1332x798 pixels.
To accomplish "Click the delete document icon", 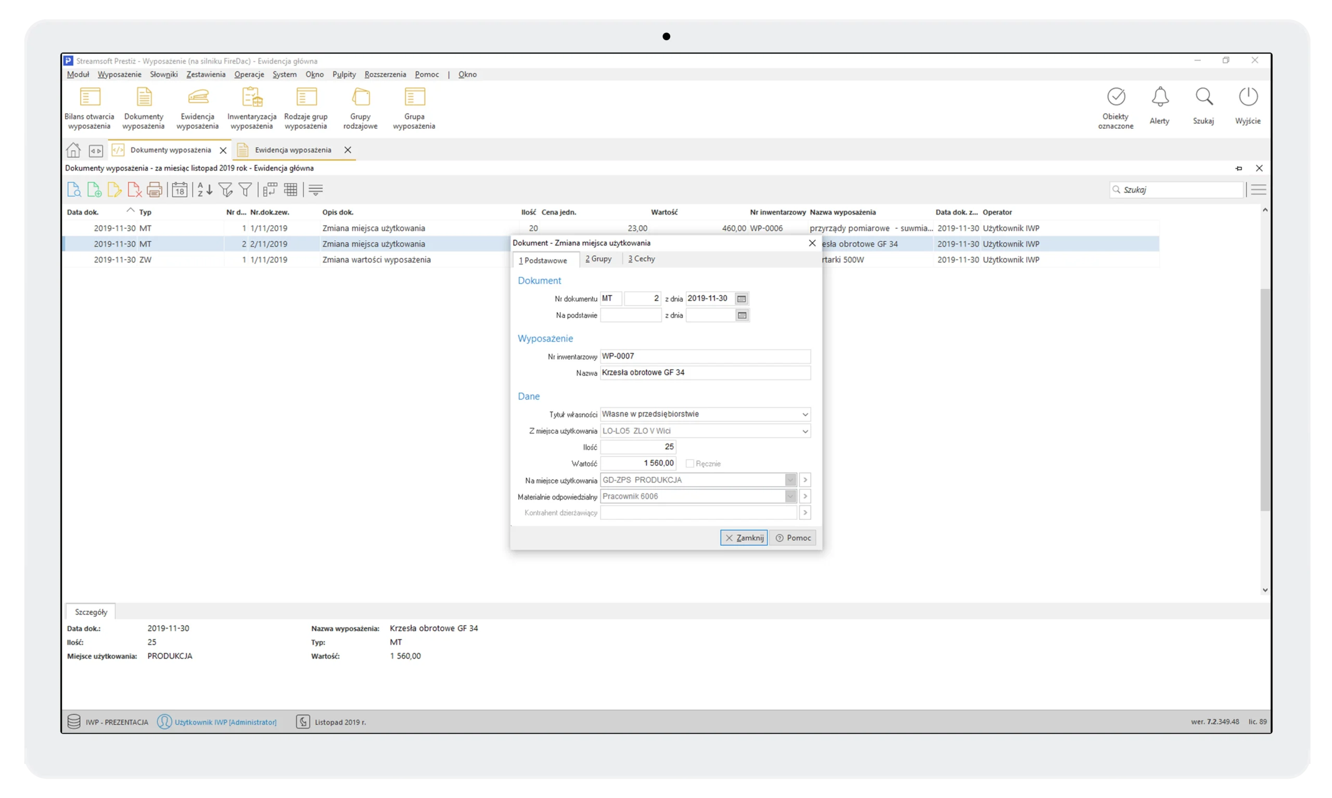I will 134,190.
